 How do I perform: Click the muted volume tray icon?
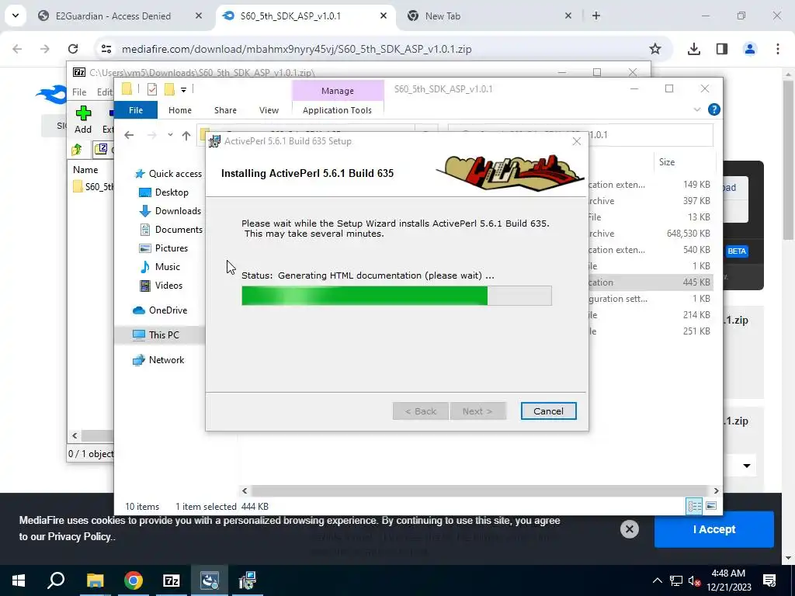pos(694,580)
